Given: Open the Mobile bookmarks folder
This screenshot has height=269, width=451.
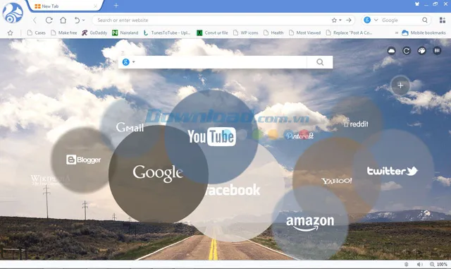Looking at the screenshot, I should (x=424, y=33).
